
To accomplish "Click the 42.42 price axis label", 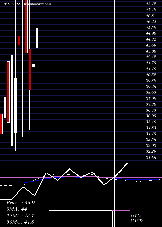I will (151, 57).
